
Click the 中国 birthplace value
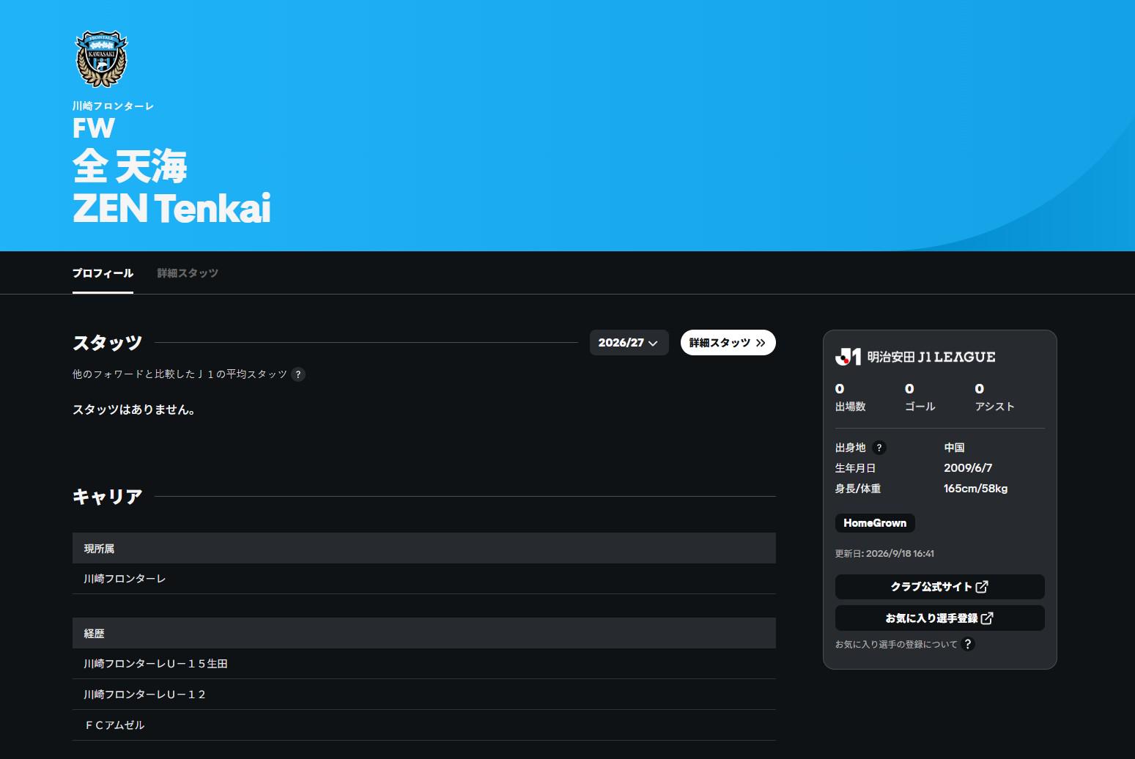(x=954, y=448)
